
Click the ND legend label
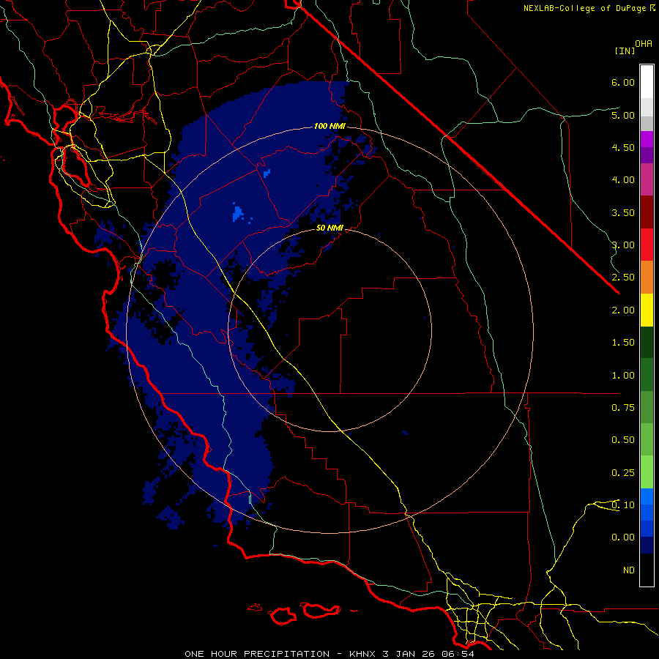tap(629, 570)
